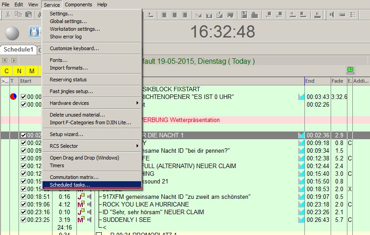Toggle checkbox of highlighted DIE NACHT 1 row
370x235 pixels.
[24, 135]
